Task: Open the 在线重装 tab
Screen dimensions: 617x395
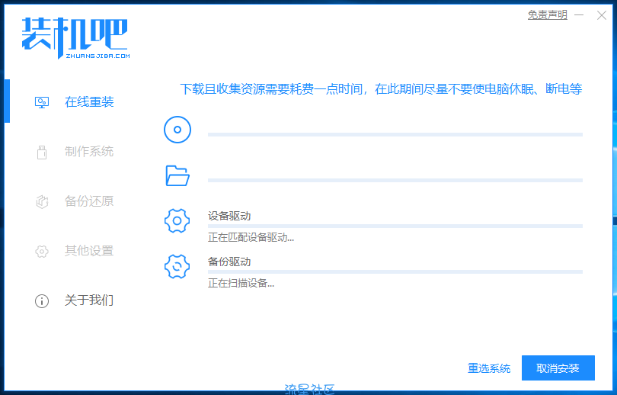Action: point(89,102)
